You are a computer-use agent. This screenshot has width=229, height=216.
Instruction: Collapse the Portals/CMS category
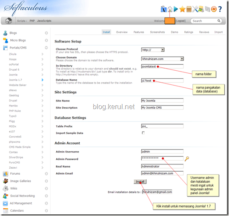coord(46,48)
